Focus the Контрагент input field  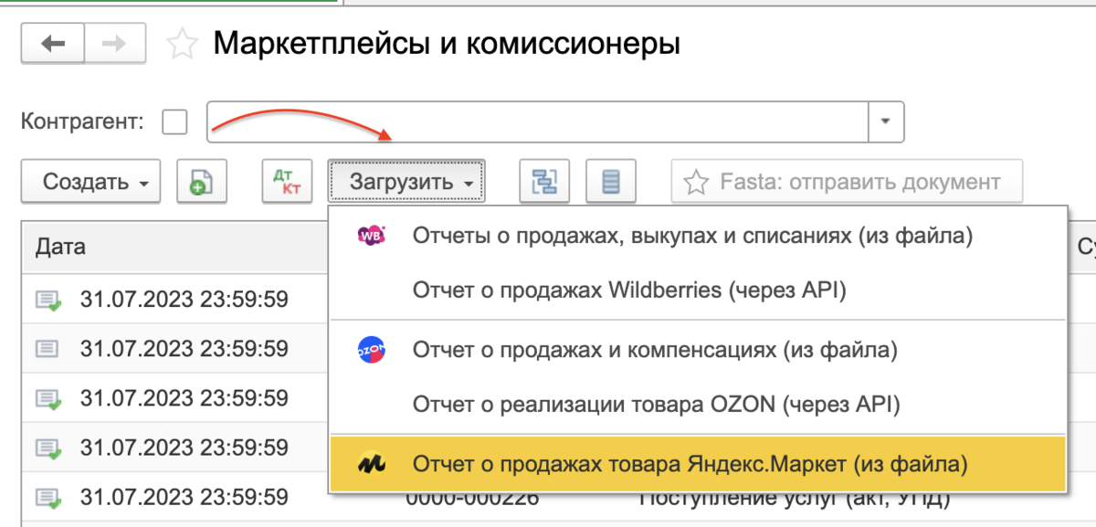[x=538, y=121]
